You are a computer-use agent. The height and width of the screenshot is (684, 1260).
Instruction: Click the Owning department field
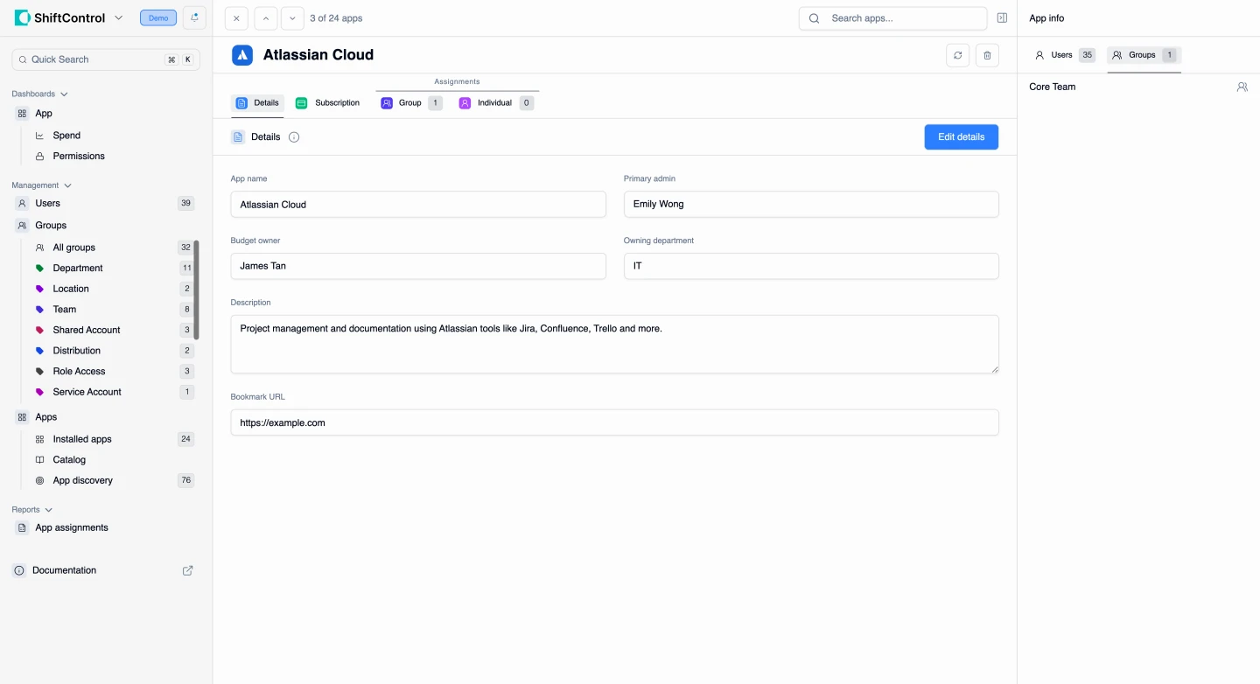(811, 266)
